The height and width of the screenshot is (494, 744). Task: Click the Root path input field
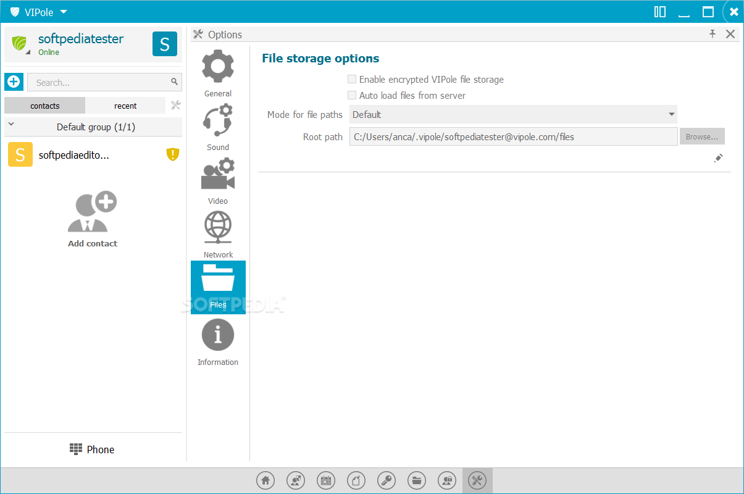point(513,136)
